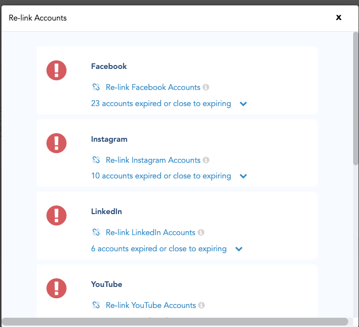Click the Re-link Facebook Accounts link
The width and height of the screenshot is (359, 327).
point(153,87)
